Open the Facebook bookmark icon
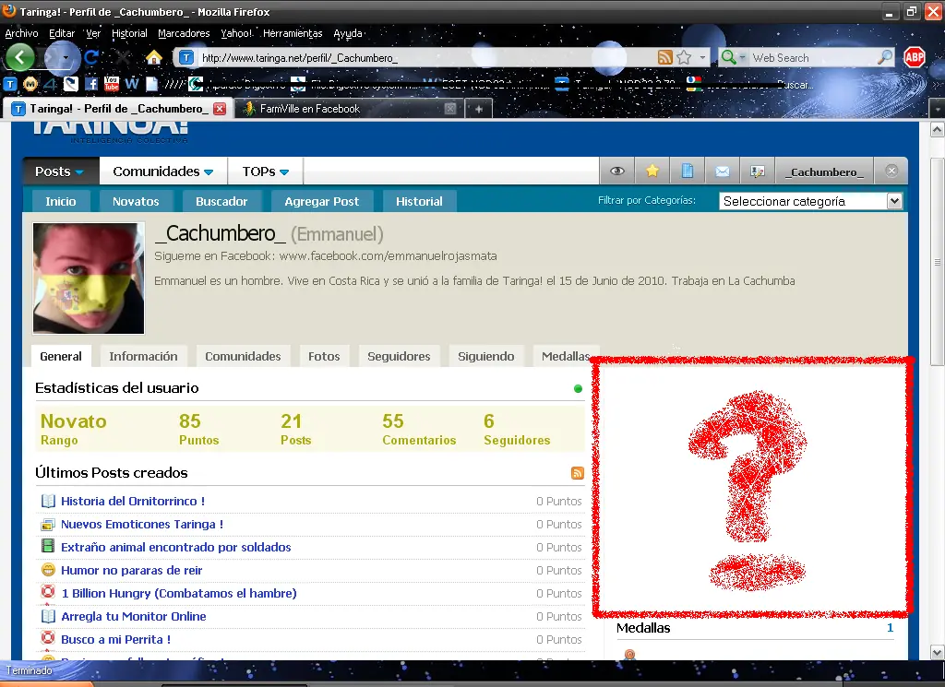Screen dimensions: 945x687 pos(91,84)
